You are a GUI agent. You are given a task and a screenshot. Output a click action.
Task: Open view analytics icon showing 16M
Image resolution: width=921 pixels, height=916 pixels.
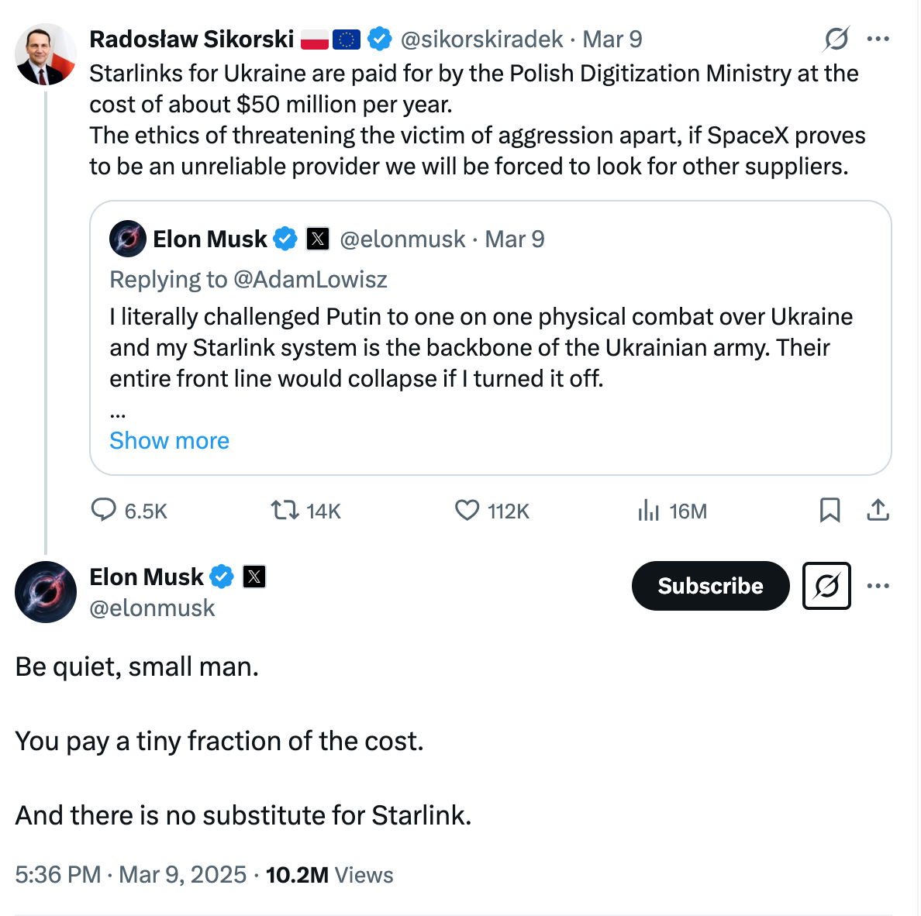(648, 510)
